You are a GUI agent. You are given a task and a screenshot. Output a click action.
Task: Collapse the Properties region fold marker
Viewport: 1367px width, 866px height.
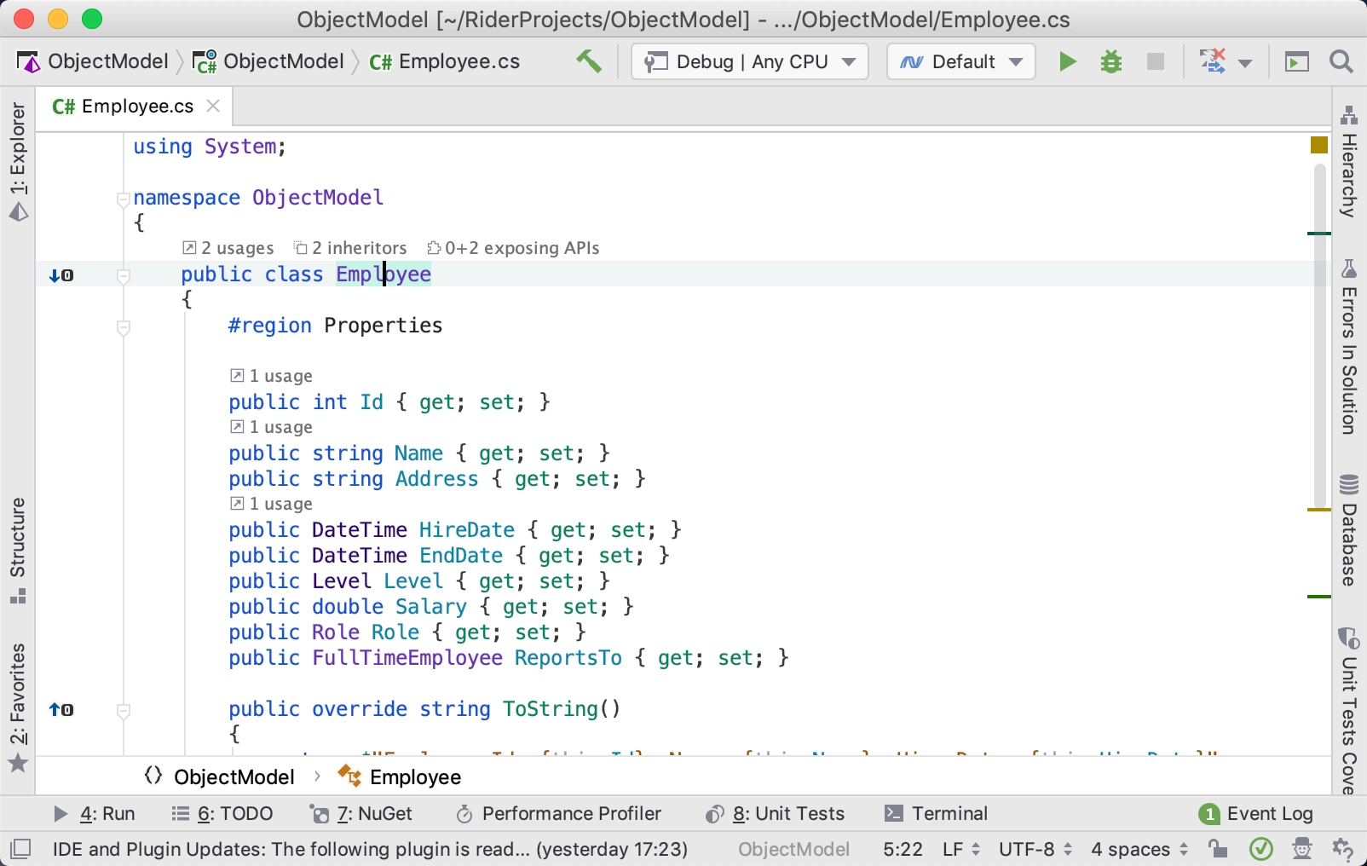pos(123,327)
